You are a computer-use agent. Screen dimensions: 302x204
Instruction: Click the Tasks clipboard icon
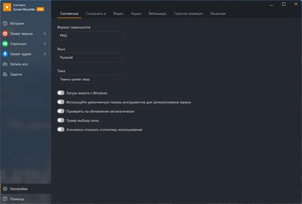5,74
